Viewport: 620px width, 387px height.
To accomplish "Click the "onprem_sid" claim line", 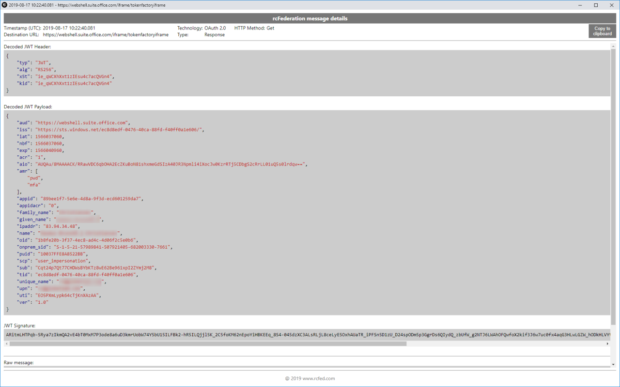I will (x=95, y=247).
